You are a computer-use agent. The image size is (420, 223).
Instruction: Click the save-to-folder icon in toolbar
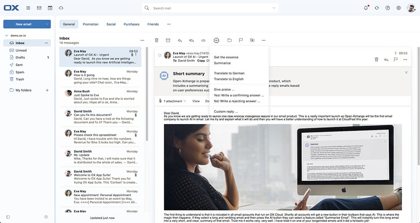click(x=252, y=40)
